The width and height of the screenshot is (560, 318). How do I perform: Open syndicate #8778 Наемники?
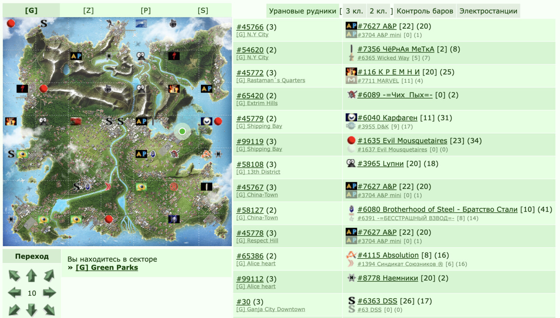388,278
